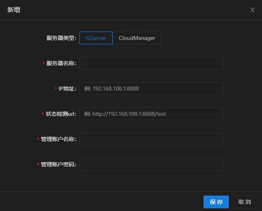Viewport: 262px width, 211px height.
Task: Select the IGServer server type
Action: pyautogui.click(x=96, y=38)
